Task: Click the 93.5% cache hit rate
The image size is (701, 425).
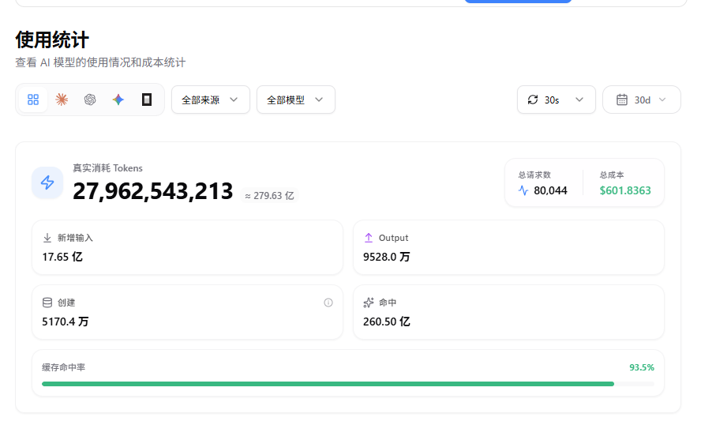Action: click(x=642, y=367)
